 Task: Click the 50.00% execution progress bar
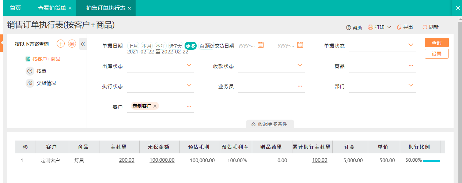click(431, 161)
